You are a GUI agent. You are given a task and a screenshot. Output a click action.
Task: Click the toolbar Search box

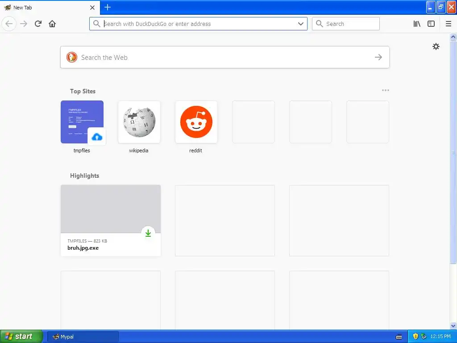[x=346, y=24]
